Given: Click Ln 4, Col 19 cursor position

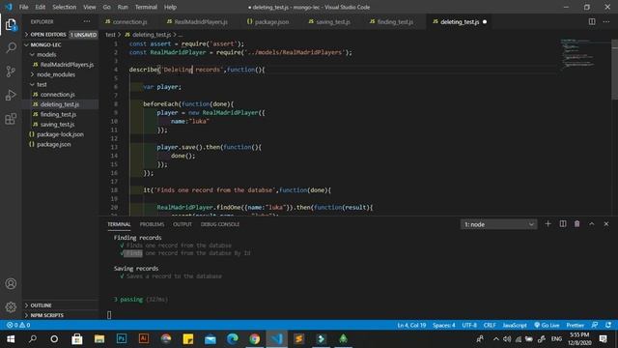Looking at the screenshot, I should click(411, 325).
